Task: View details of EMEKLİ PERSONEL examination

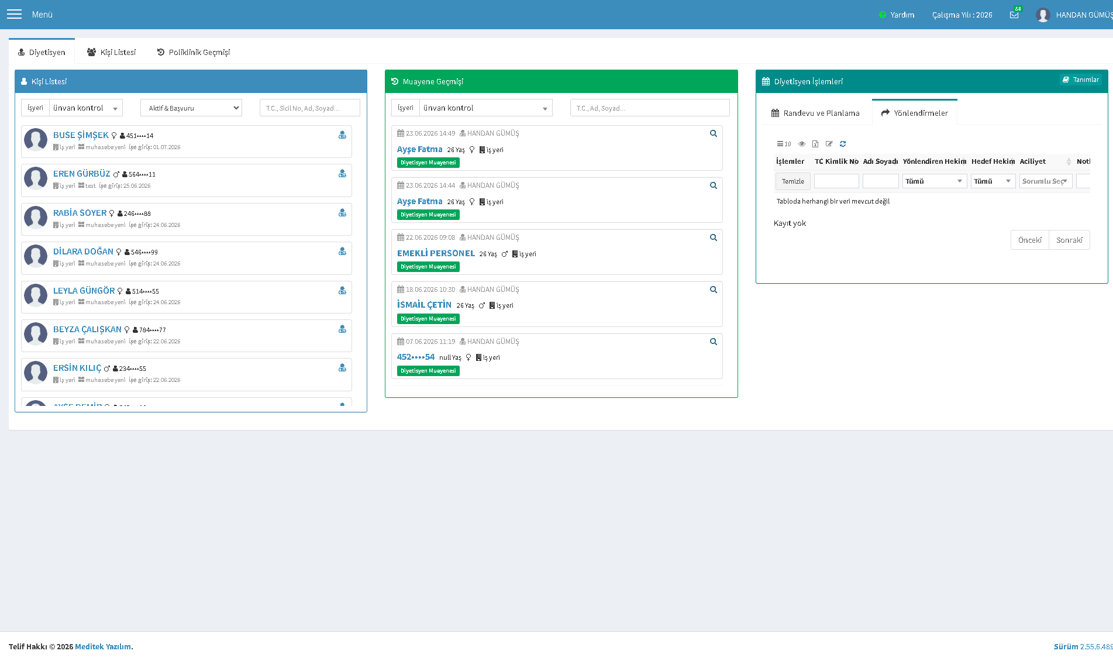Action: point(714,237)
